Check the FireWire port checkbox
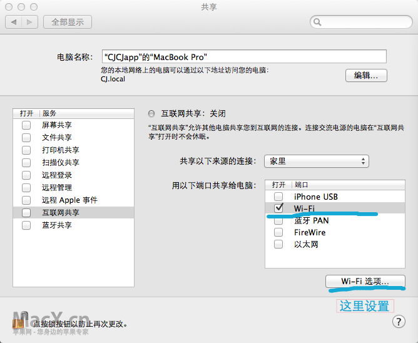The height and width of the screenshot is (343, 418). tap(278, 232)
